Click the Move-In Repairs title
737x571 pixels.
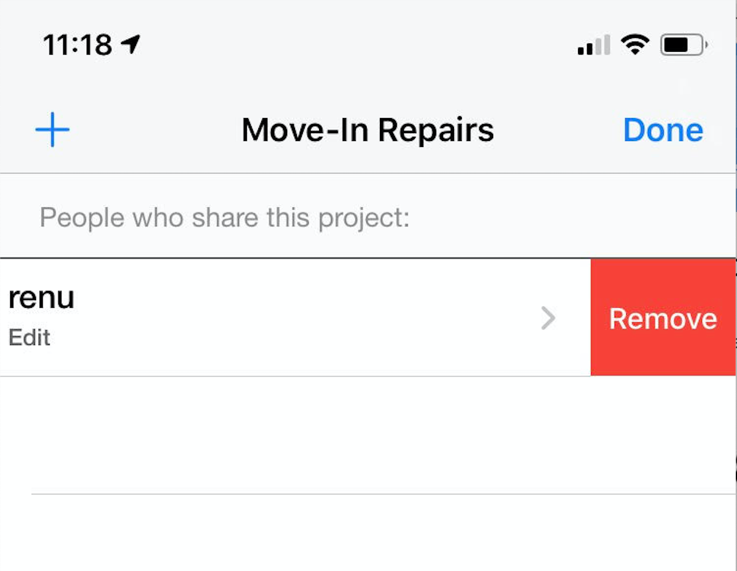point(367,130)
